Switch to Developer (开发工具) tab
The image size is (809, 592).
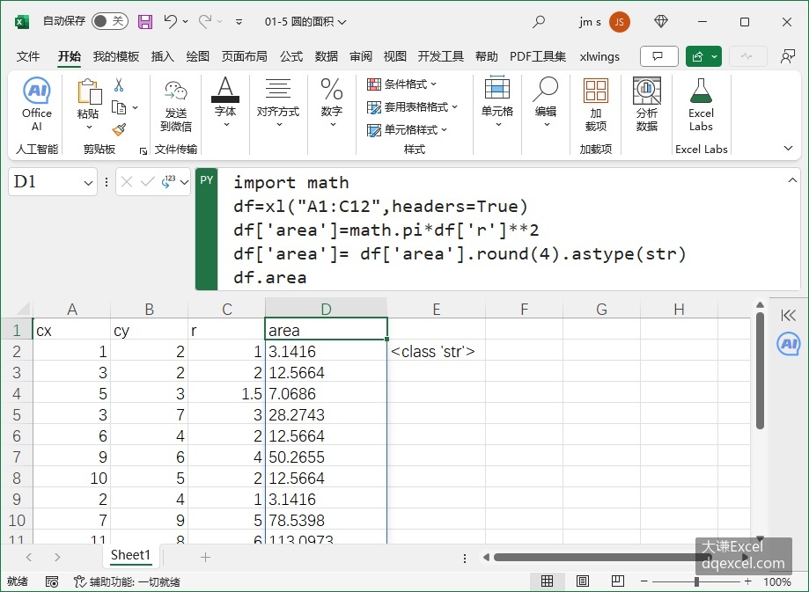tap(441, 56)
